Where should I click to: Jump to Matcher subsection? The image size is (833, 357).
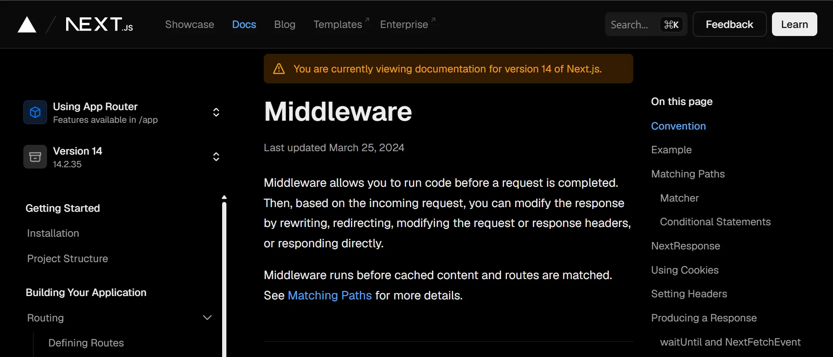[680, 198]
